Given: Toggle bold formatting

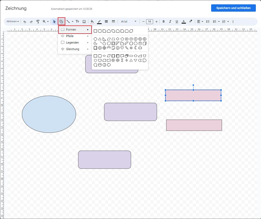Looking at the screenshot, I should 163,22.
